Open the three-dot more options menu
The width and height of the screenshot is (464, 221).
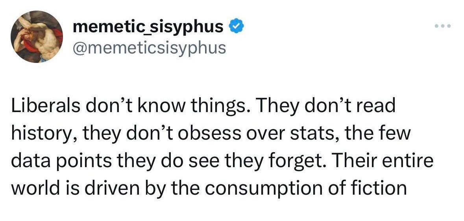click(442, 27)
